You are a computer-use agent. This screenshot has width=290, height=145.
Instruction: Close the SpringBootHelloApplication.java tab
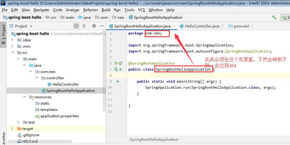(x=174, y=26)
